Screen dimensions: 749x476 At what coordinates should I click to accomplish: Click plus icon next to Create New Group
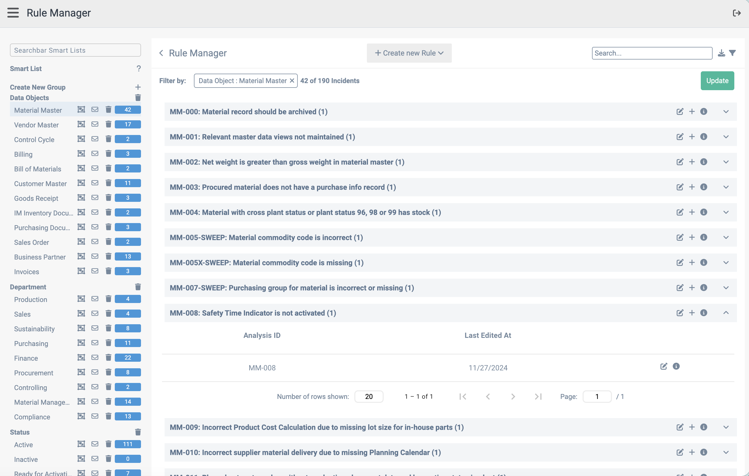[x=138, y=88]
